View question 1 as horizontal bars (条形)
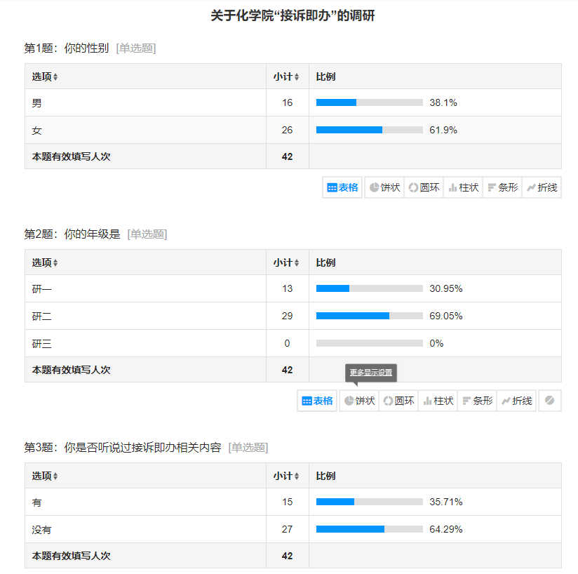The height and width of the screenshot is (574, 578). coord(502,188)
